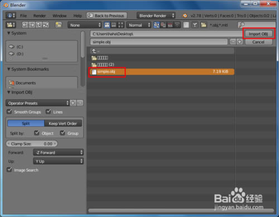The height and width of the screenshot is (217, 279).
Task: Click the Cancel button
Action: 258,42
